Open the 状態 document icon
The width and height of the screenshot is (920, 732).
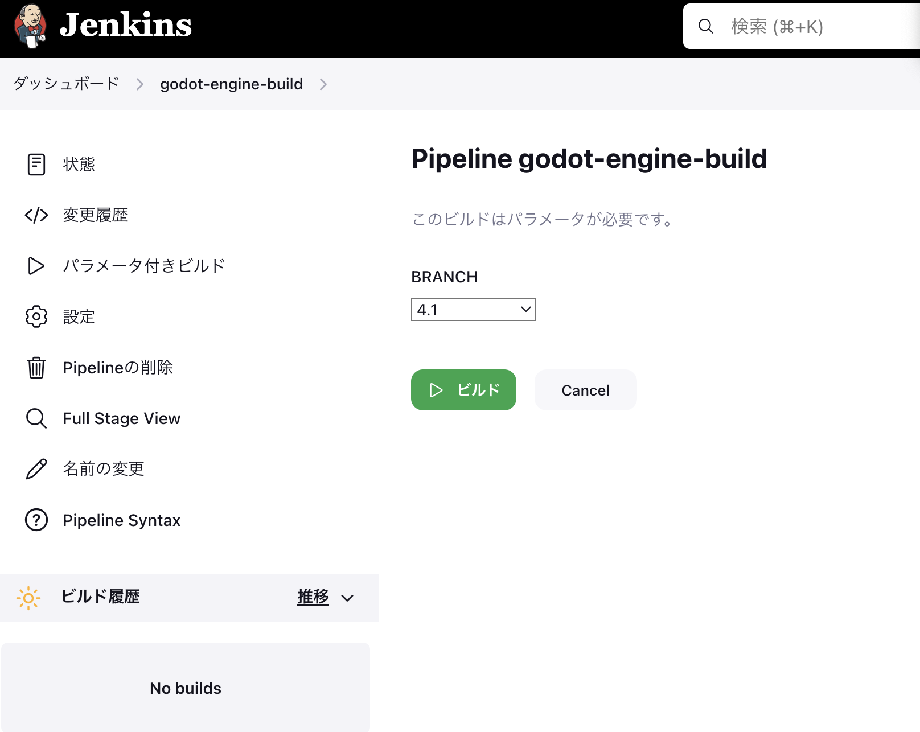(36, 165)
